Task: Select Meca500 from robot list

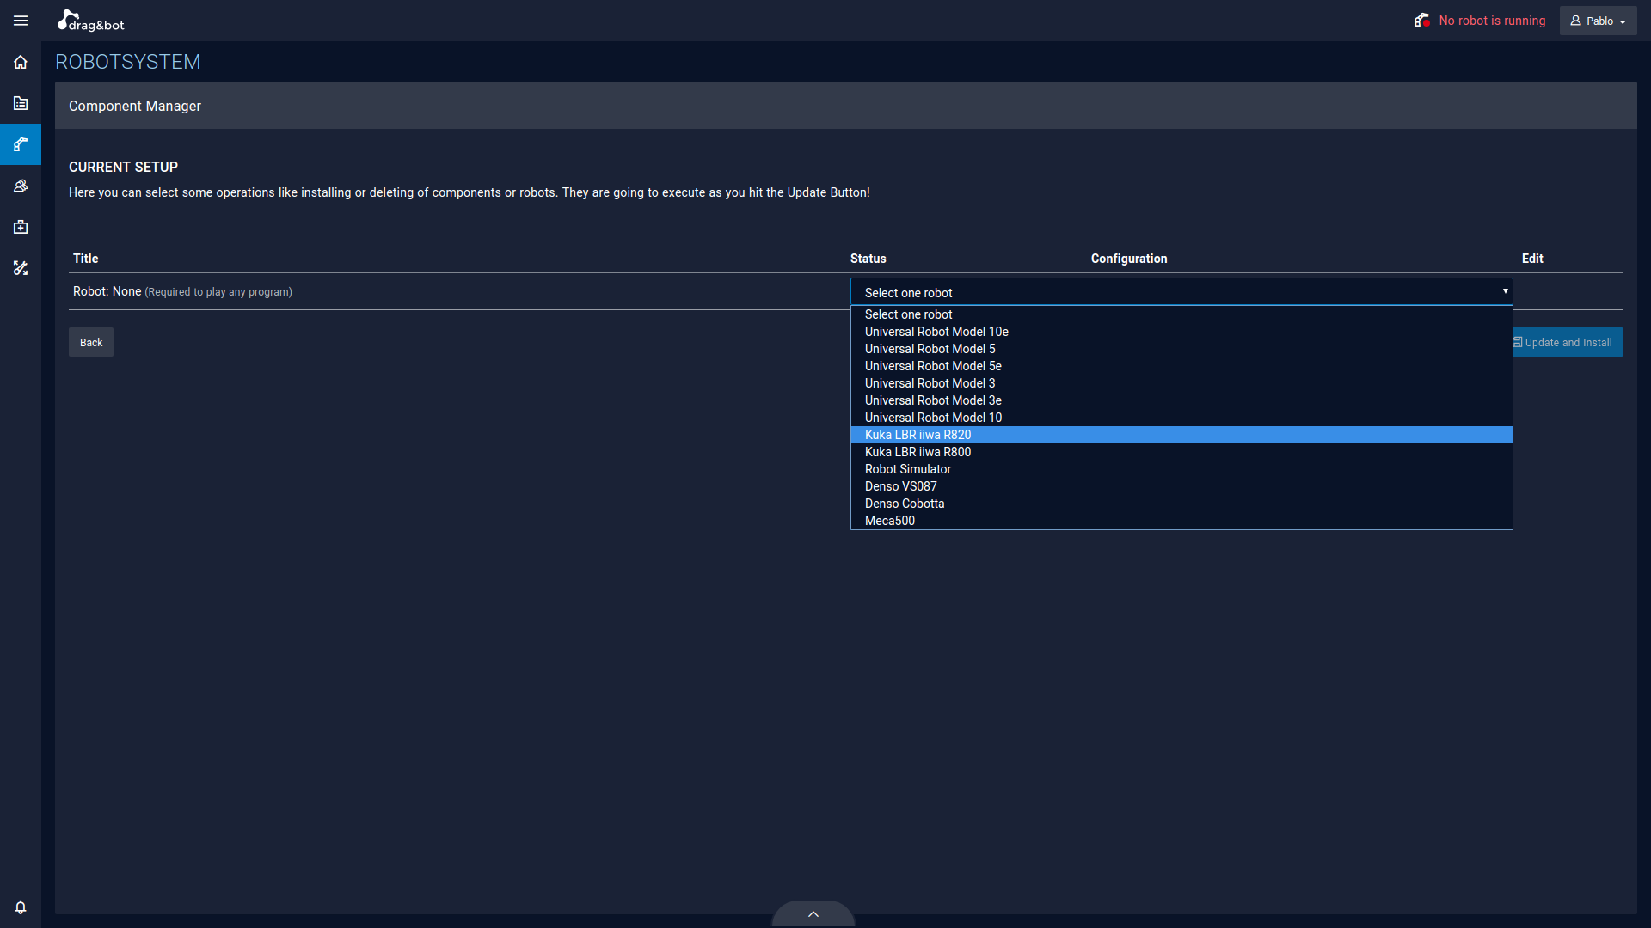Action: (x=890, y=520)
